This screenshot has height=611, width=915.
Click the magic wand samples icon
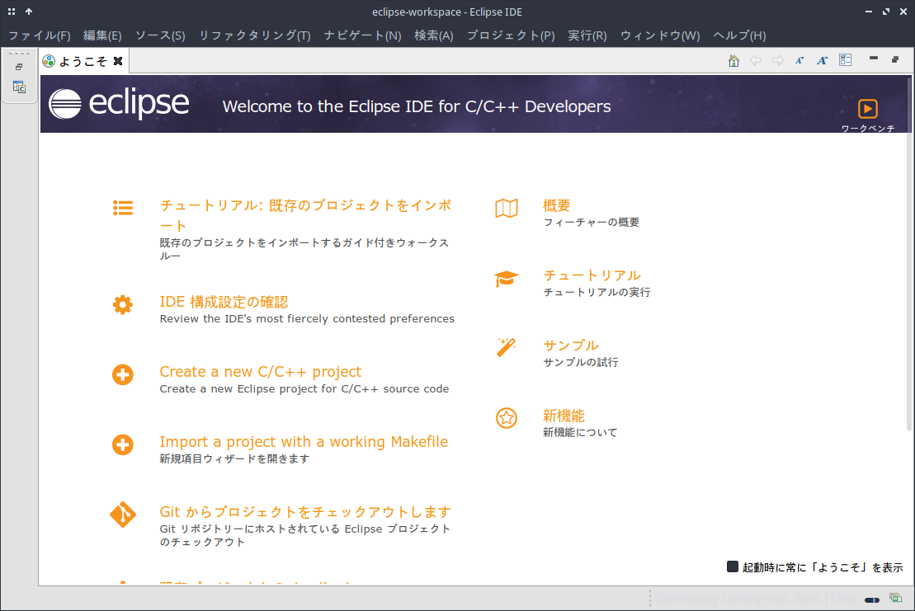click(507, 347)
